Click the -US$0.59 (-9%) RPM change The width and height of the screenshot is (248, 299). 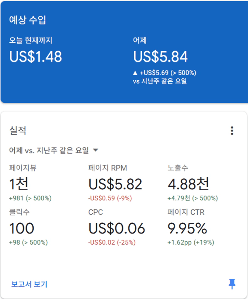click(x=110, y=198)
